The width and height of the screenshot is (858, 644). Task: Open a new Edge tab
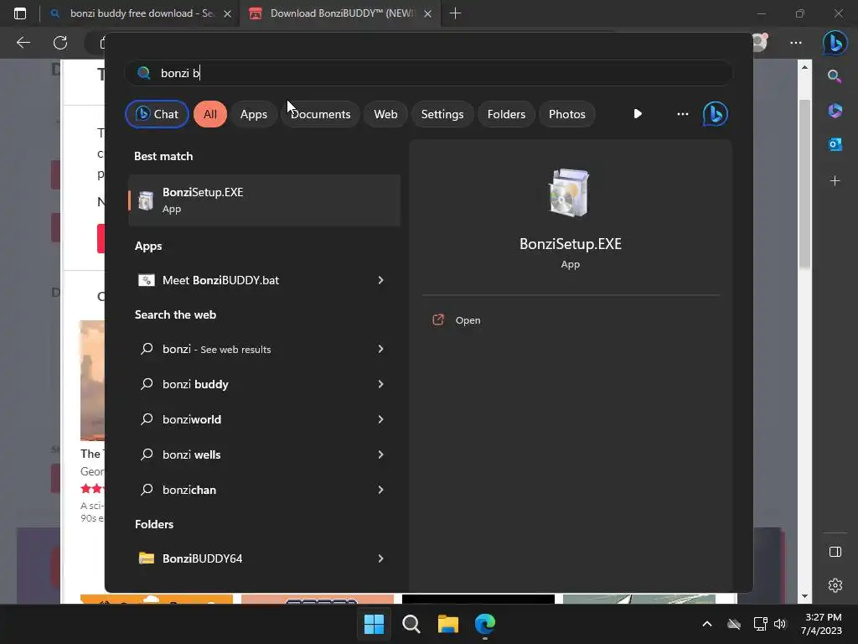(x=455, y=13)
